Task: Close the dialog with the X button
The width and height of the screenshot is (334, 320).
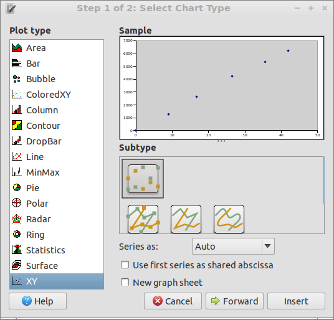Action: pyautogui.click(x=325, y=8)
